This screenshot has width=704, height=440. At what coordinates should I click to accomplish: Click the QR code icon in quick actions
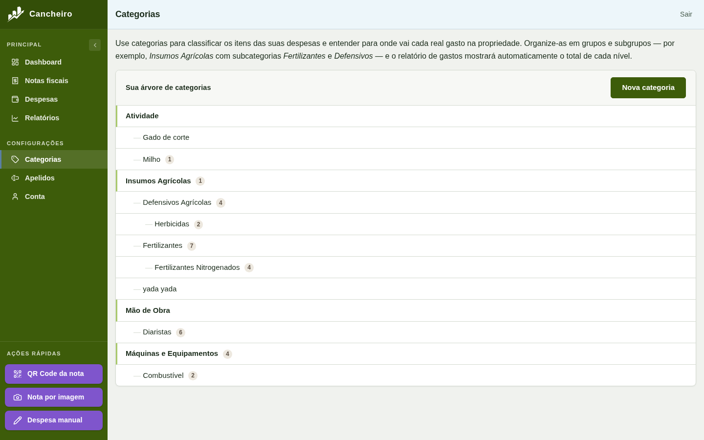pos(18,374)
